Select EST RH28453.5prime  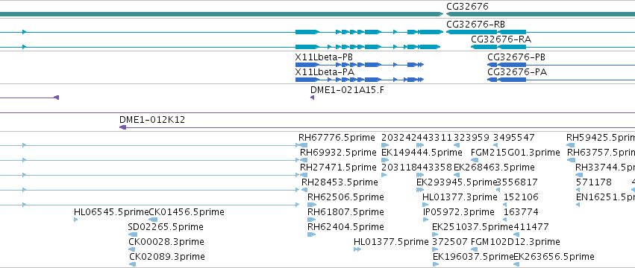coord(340,182)
